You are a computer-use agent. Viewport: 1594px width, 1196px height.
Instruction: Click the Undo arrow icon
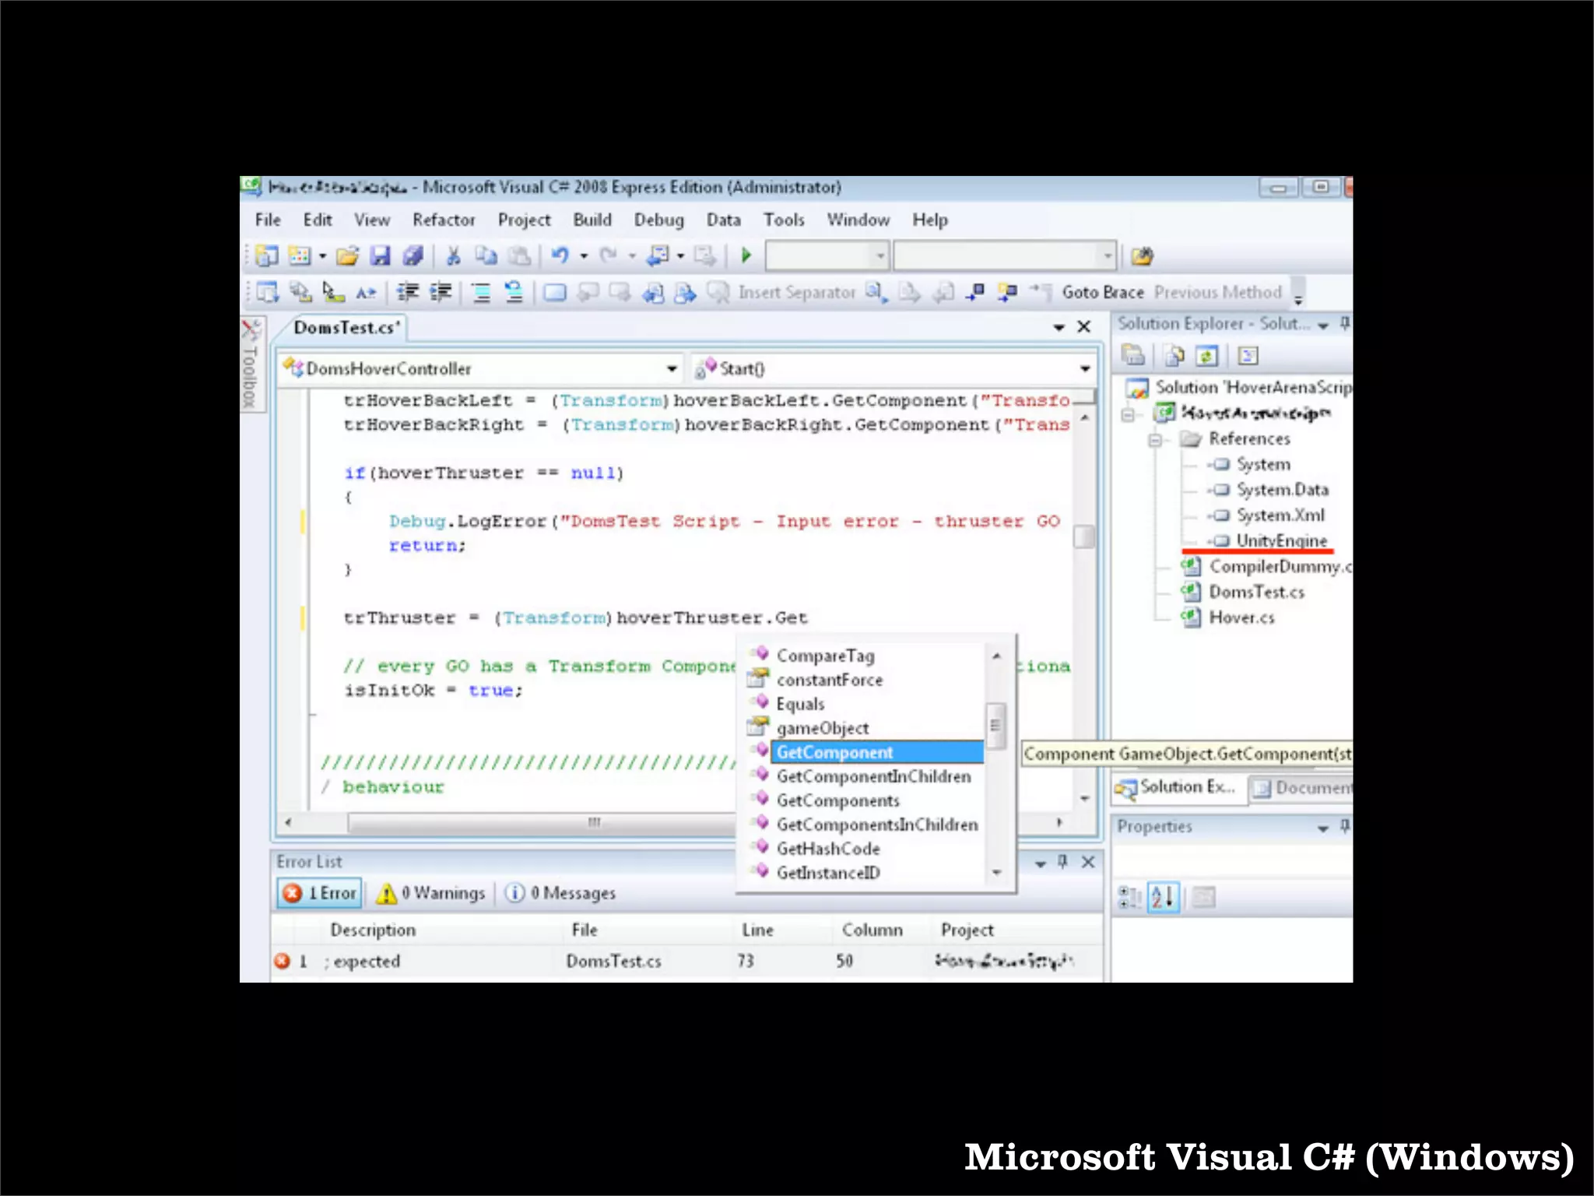[560, 255]
